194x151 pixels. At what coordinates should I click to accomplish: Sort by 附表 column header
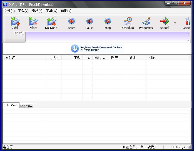click(x=118, y=58)
